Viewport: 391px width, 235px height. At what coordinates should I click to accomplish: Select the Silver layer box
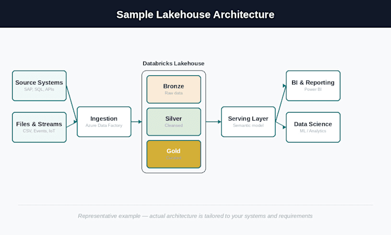(174, 122)
